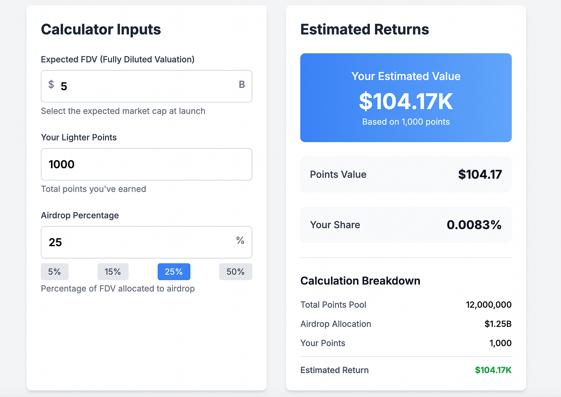Click the Expected FDV input field
This screenshot has height=397, width=561.
pyautogui.click(x=146, y=86)
